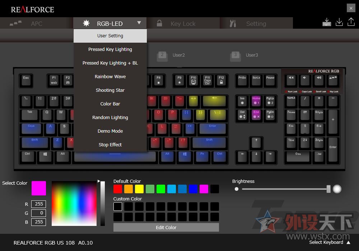This screenshot has height=251, width=359.
Task: Click the F9 star key
Action: [x=179, y=80]
